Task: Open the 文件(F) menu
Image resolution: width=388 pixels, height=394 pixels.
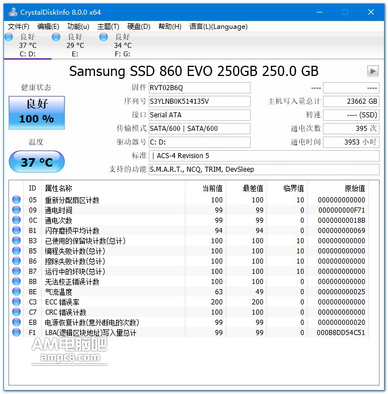Action: click(18, 27)
